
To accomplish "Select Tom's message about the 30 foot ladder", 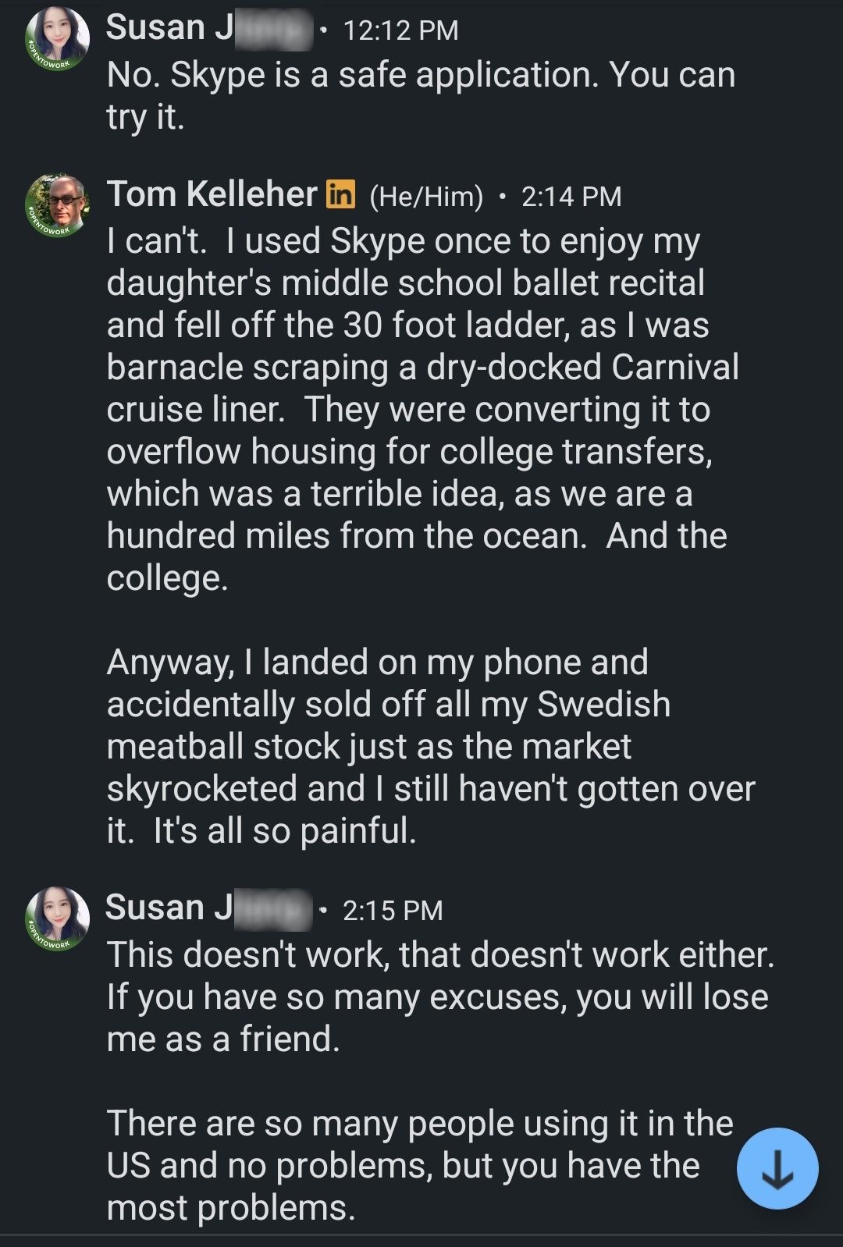I will pyautogui.click(x=423, y=410).
